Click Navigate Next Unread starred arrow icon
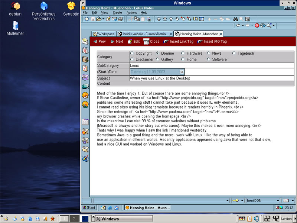The width and height of the screenshot is (297, 223). click(x=183, y=19)
